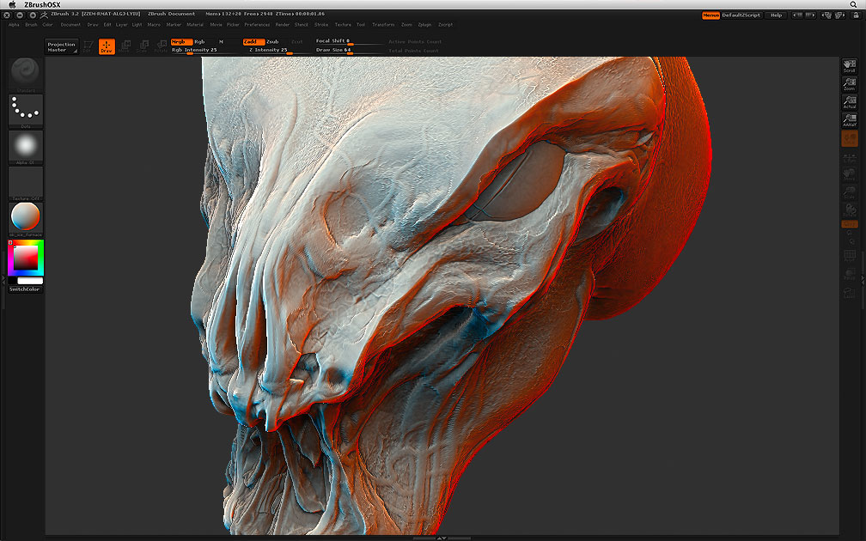Open the Render menu

(x=282, y=25)
